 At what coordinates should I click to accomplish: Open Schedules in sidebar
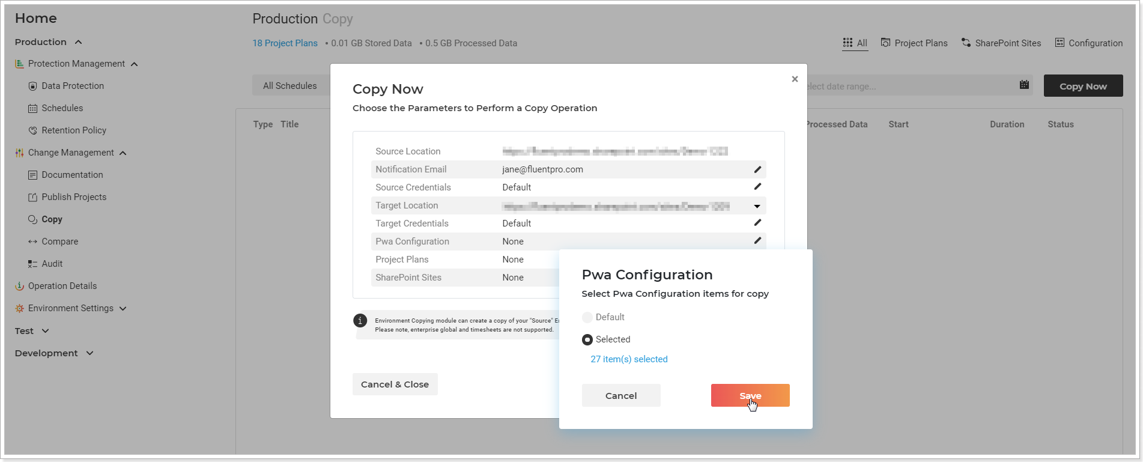pyautogui.click(x=62, y=108)
